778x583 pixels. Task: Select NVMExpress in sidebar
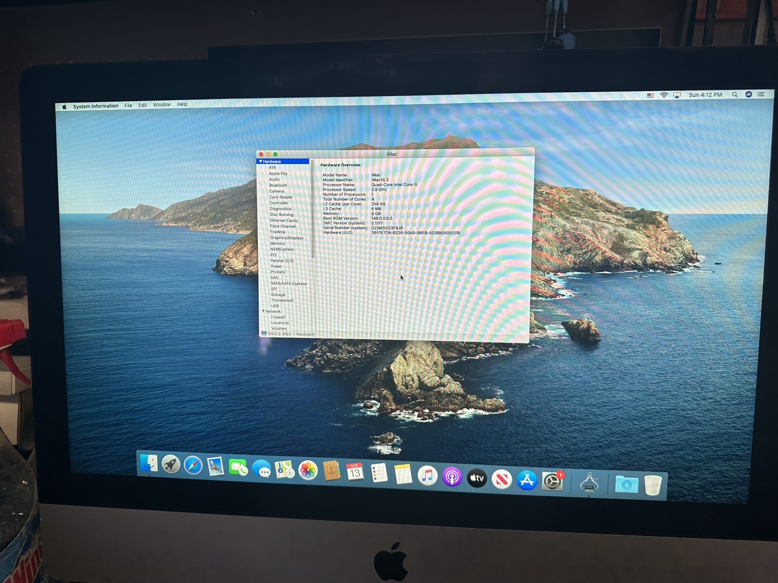click(282, 249)
